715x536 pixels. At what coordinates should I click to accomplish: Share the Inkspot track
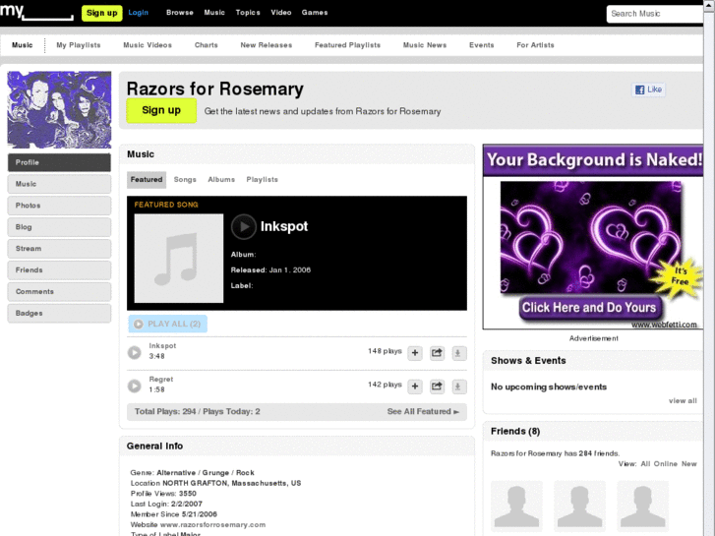[437, 353]
